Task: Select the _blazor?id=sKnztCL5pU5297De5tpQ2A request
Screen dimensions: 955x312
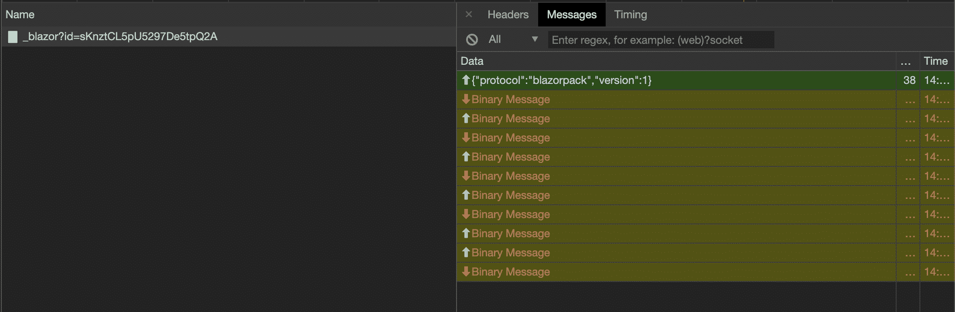Action: point(120,37)
